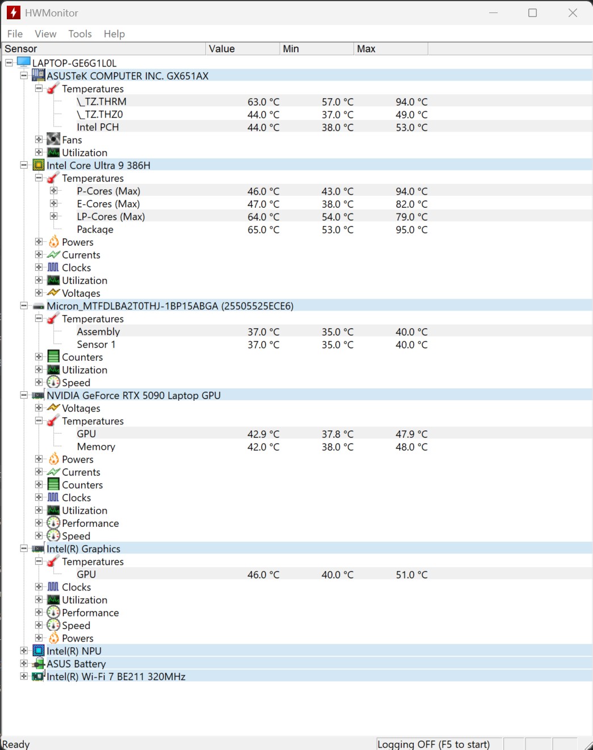Image resolution: width=593 pixels, height=750 pixels.
Task: Click the SSD Speed gauge icon
Action: [x=53, y=382]
